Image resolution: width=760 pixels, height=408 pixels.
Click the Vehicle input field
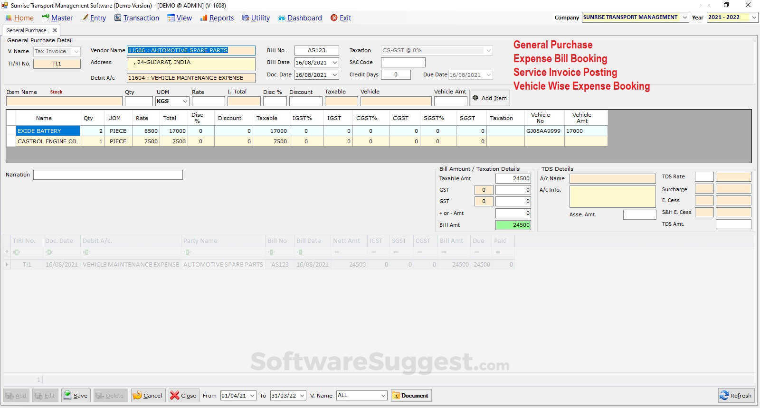tap(396, 101)
